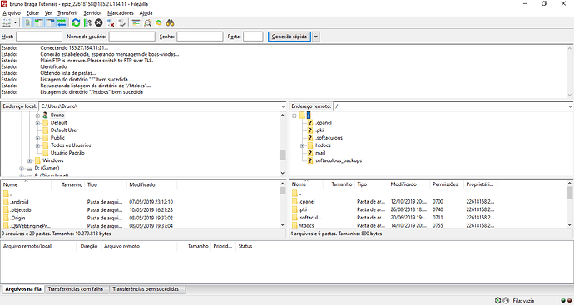Image resolution: width=574 pixels, height=305 pixels.
Task: Open the Site Manager icon
Action: (7, 23)
